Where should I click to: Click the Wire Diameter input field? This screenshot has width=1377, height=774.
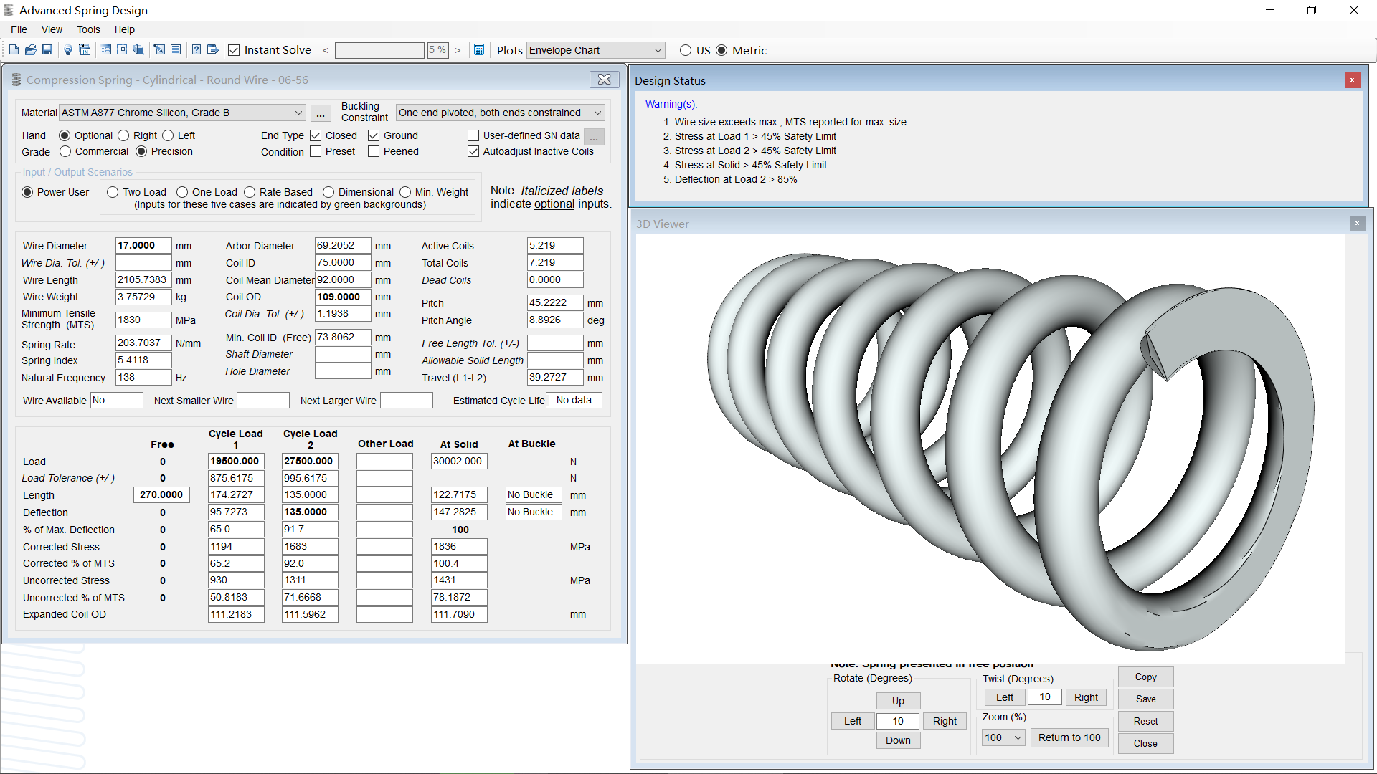(x=143, y=245)
